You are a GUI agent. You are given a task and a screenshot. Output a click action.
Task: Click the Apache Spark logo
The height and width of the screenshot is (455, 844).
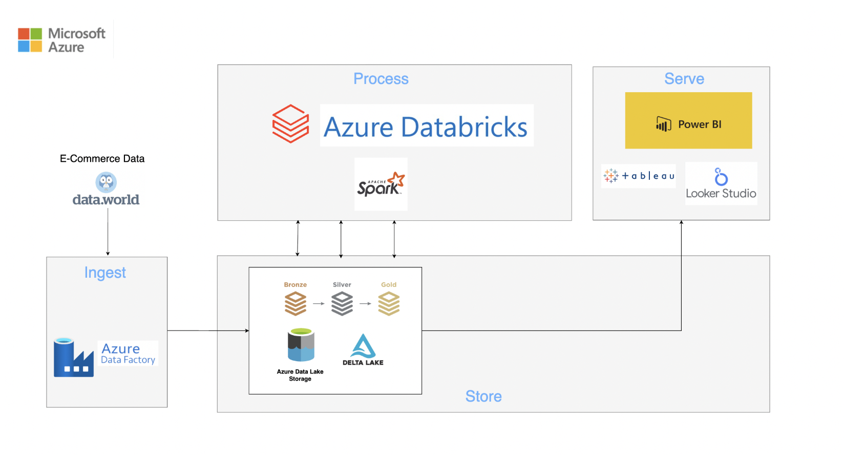381,184
